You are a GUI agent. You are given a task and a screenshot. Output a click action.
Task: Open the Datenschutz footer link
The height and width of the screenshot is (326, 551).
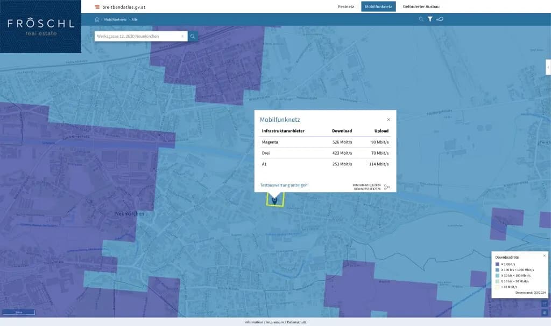tap(296, 322)
